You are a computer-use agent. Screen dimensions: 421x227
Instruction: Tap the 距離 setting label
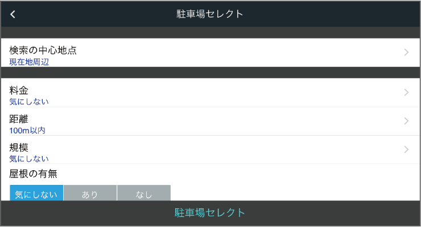coord(19,119)
